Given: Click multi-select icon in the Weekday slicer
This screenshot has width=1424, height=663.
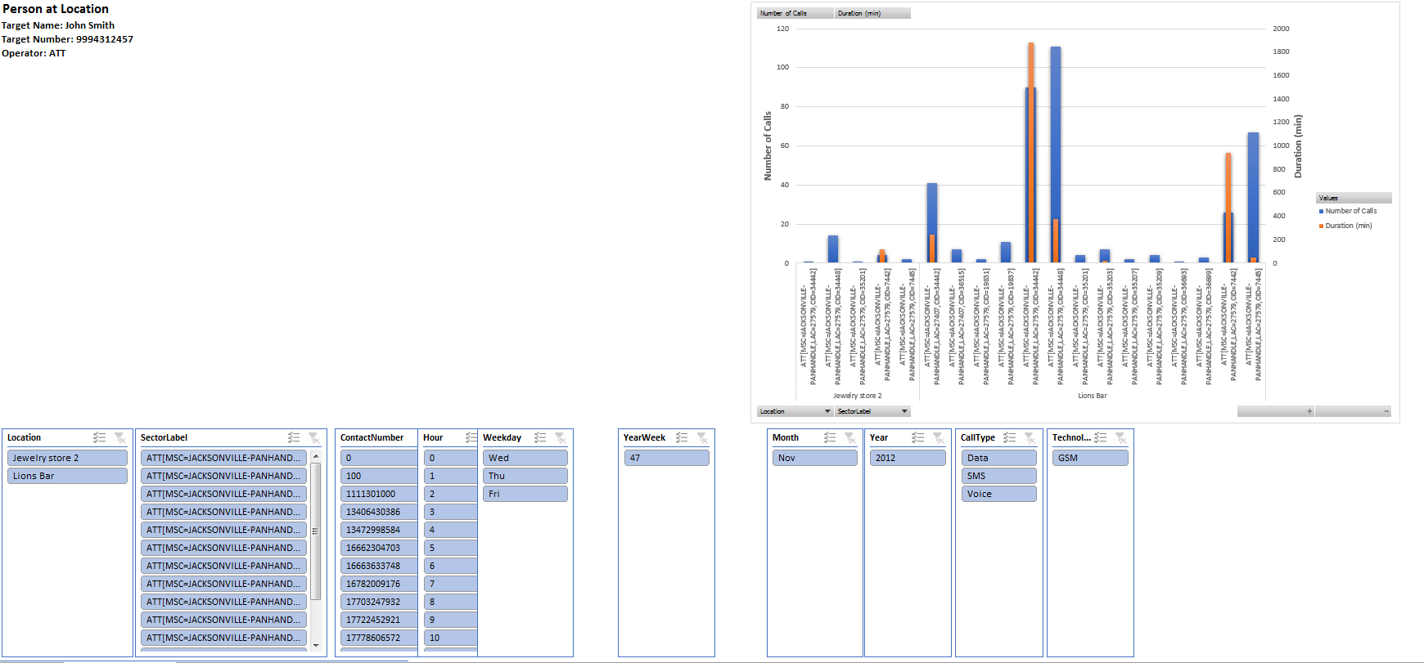Looking at the screenshot, I should 539,438.
